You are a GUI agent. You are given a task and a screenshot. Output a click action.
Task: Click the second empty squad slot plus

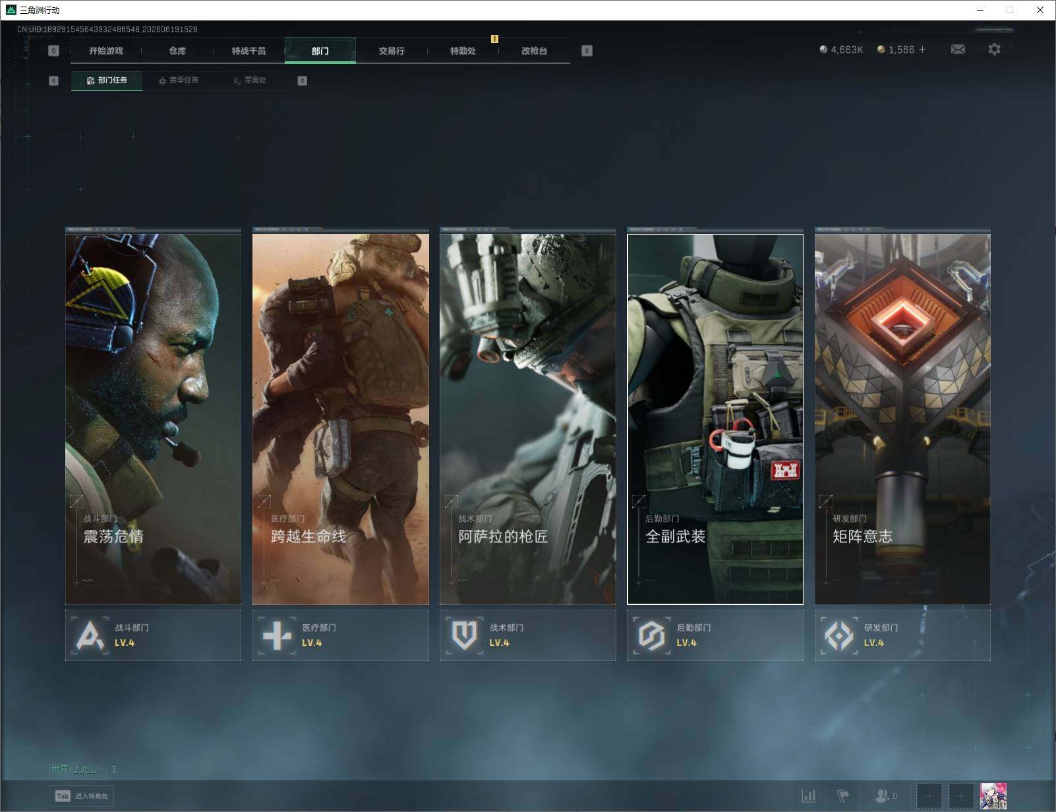click(961, 796)
